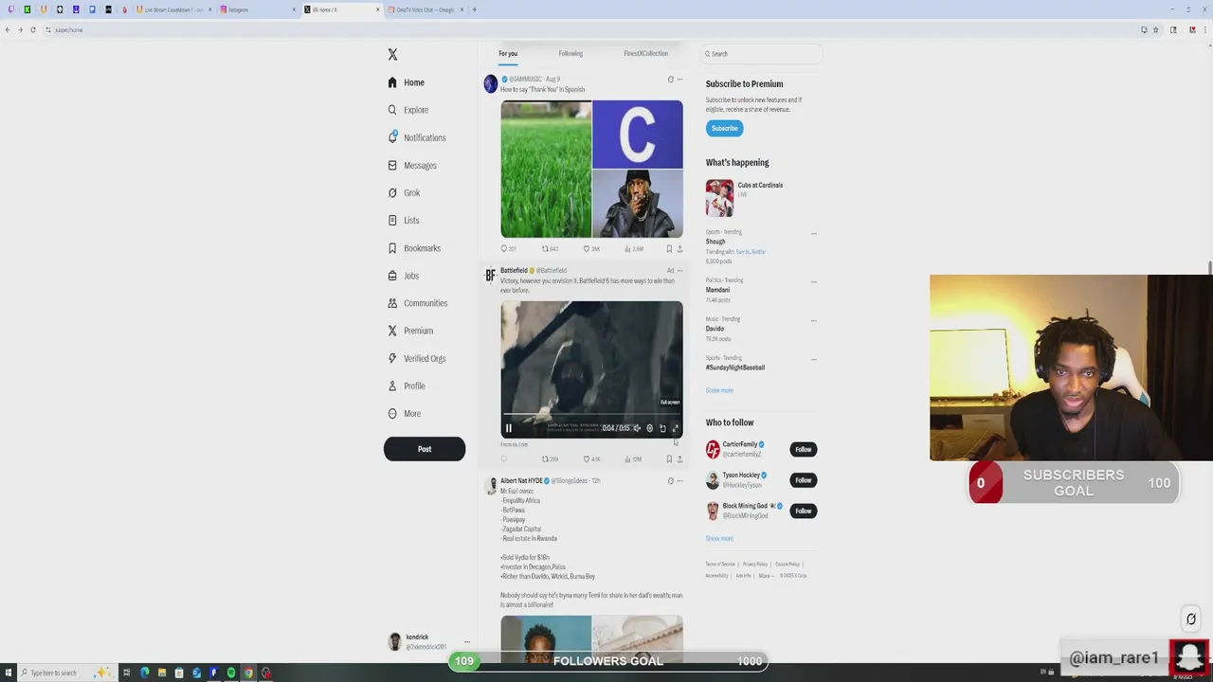Open more options on Albert Nat HYDE's post

pyautogui.click(x=679, y=481)
